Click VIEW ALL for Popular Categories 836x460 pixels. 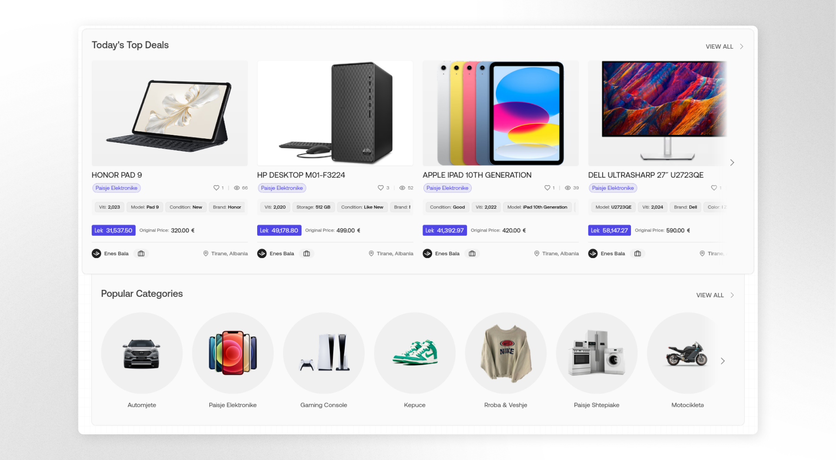tap(710, 295)
